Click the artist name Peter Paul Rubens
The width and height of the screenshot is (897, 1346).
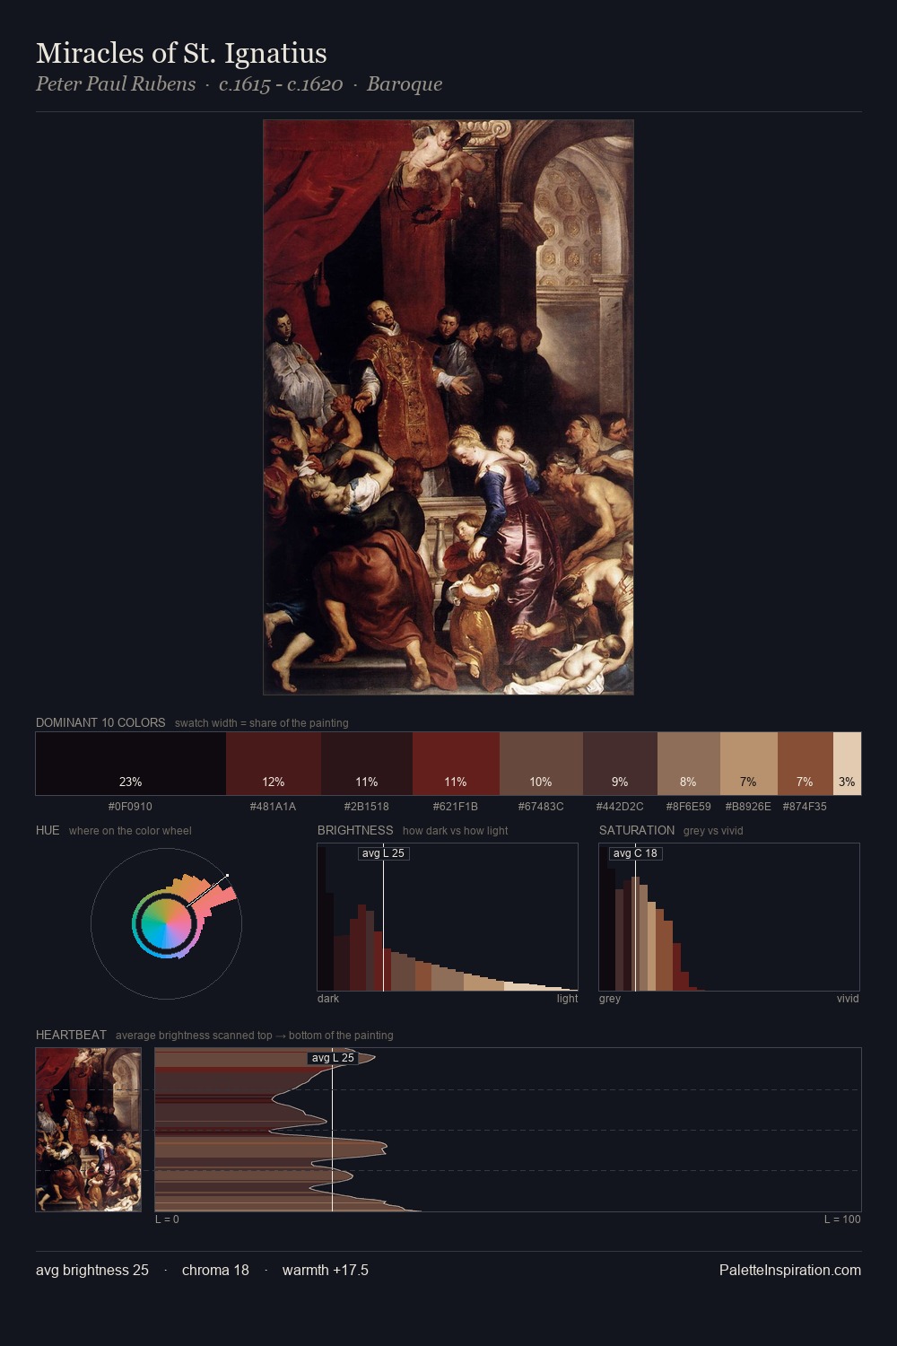click(x=116, y=84)
